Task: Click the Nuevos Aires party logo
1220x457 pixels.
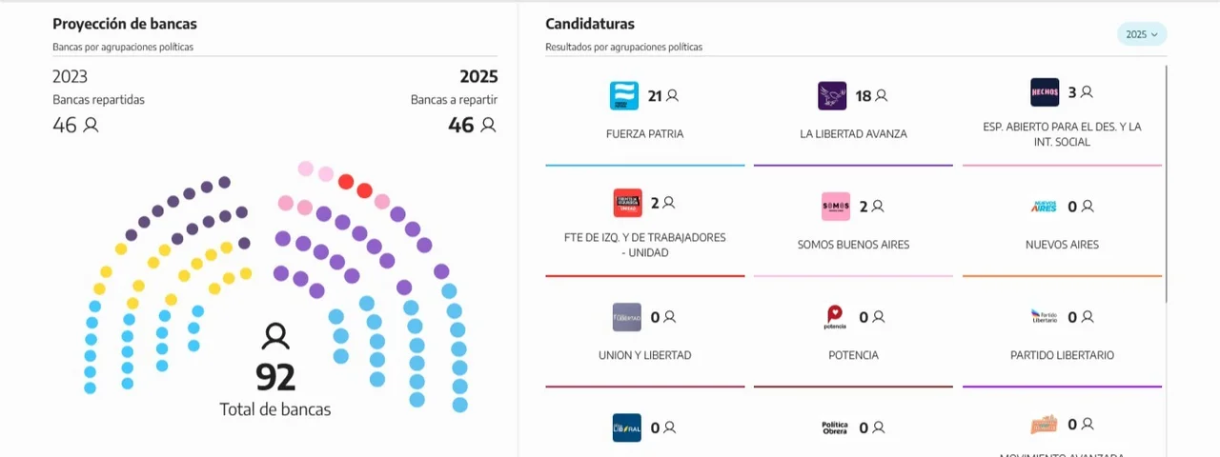Action: click(1044, 207)
